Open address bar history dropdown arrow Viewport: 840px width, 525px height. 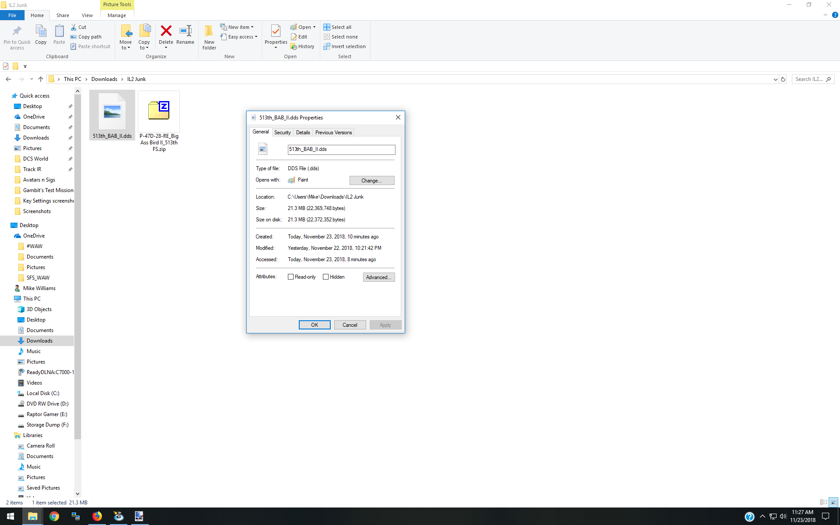(775, 79)
